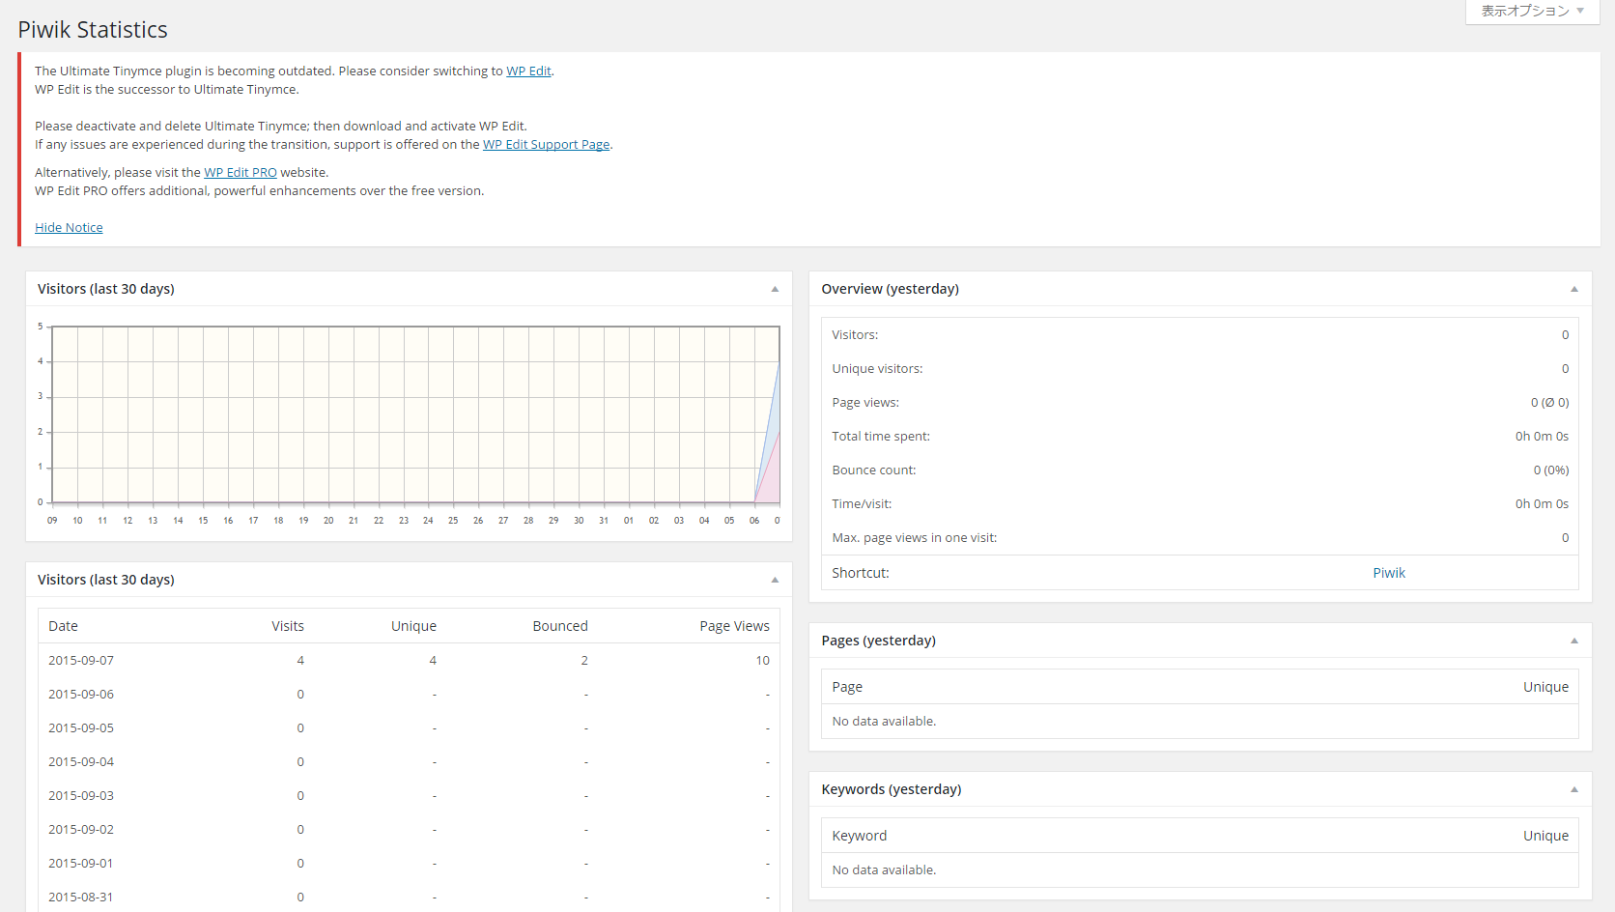1615x912 pixels.
Task: Visit the WP Edit PRO website link
Action: (241, 172)
